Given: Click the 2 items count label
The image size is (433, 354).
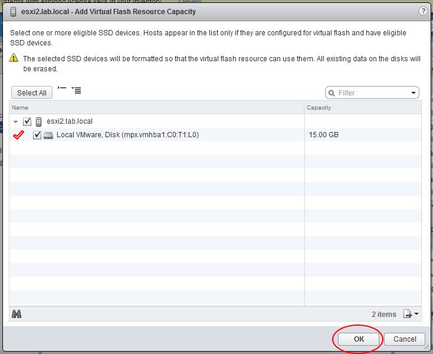Looking at the screenshot, I should (384, 315).
